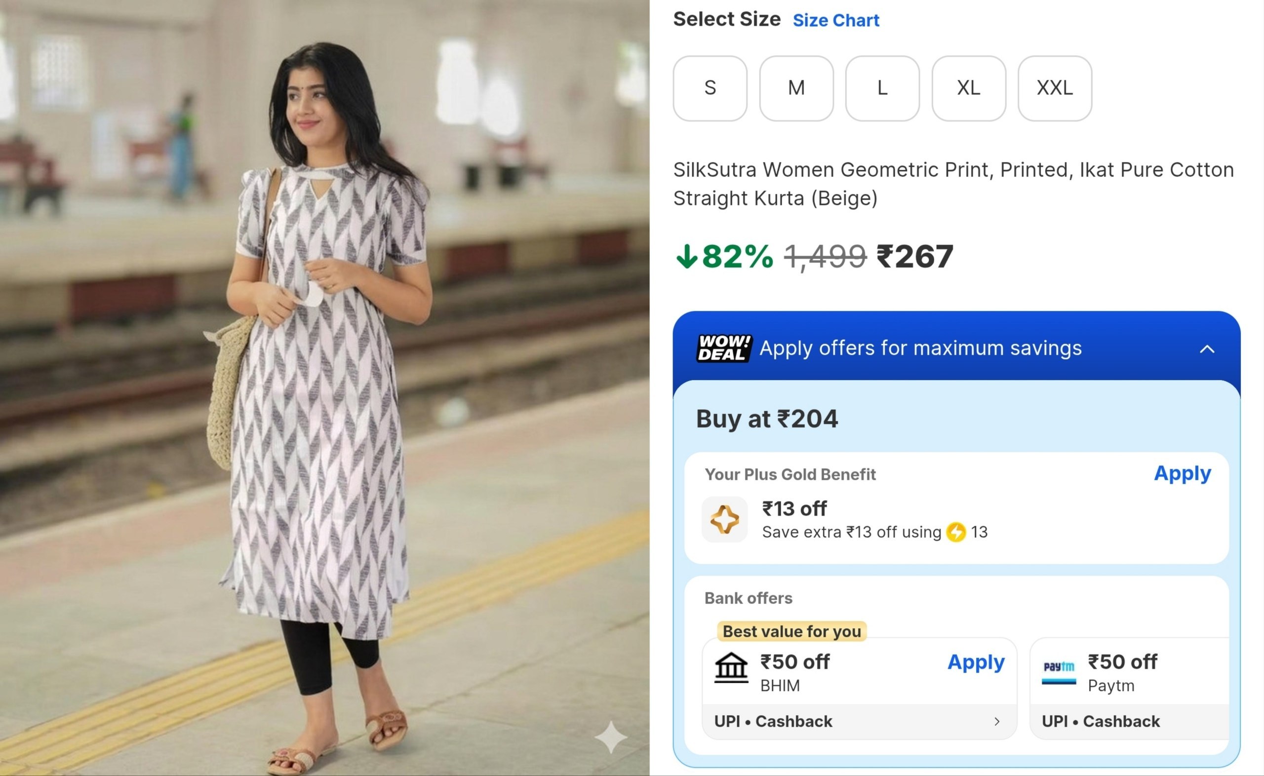Screen dimensions: 1264x776
Task: Click the SilkSutra kurta product title
Action: pyautogui.click(x=953, y=184)
